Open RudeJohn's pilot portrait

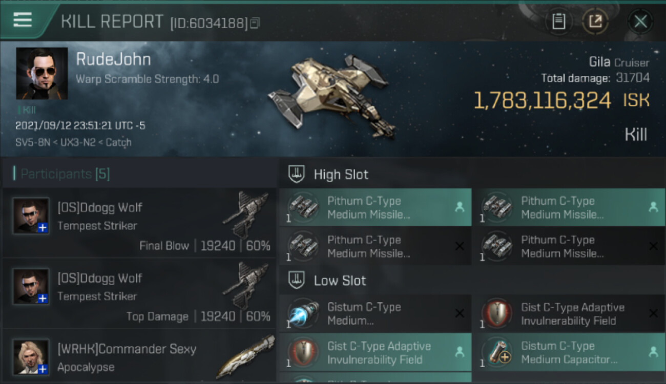(x=41, y=73)
